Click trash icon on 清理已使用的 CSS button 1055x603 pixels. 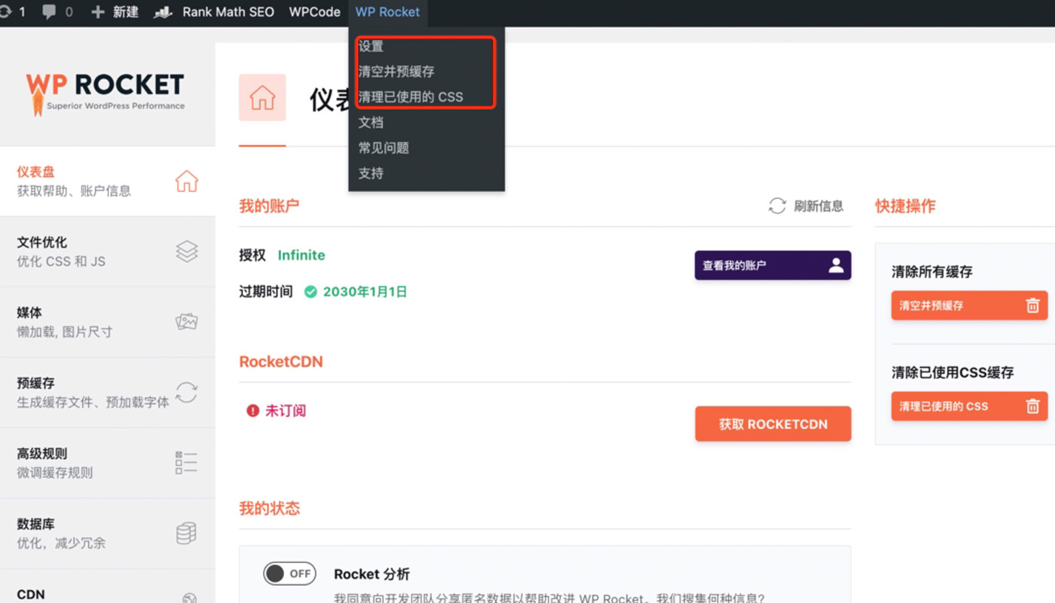coord(1032,406)
